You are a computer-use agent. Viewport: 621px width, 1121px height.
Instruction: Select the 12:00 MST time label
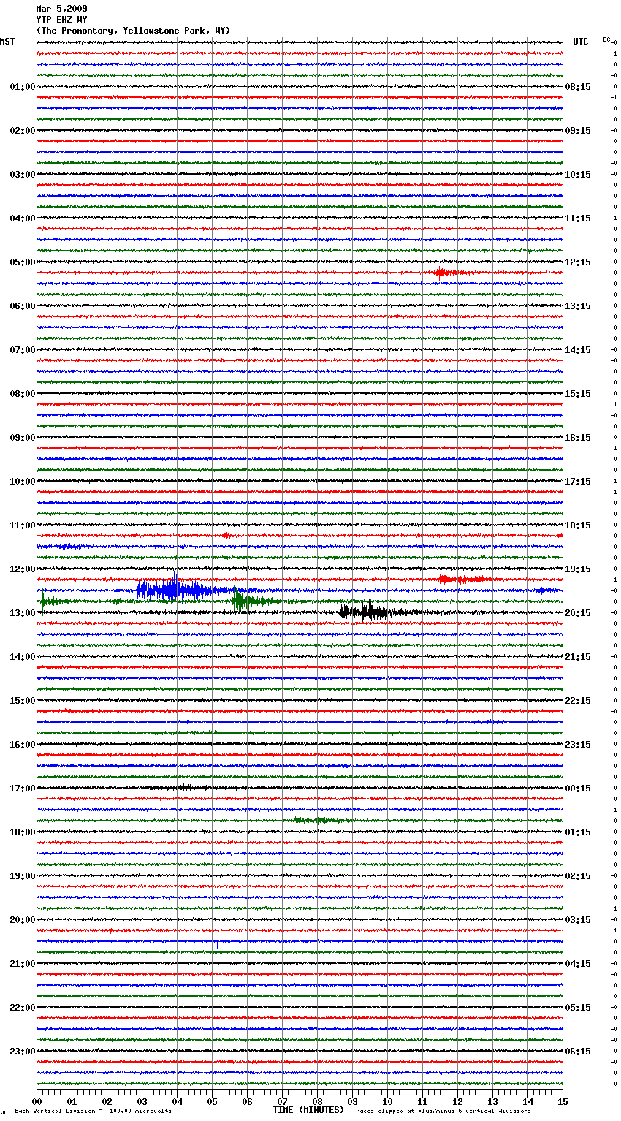click(x=22, y=569)
